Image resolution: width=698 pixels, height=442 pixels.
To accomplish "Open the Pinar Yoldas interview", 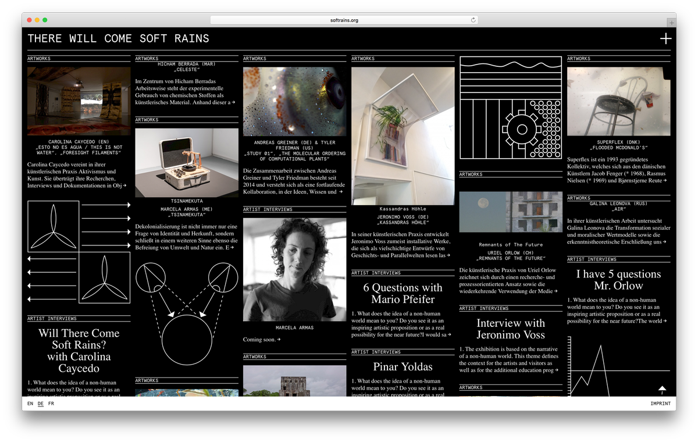I will click(x=403, y=366).
